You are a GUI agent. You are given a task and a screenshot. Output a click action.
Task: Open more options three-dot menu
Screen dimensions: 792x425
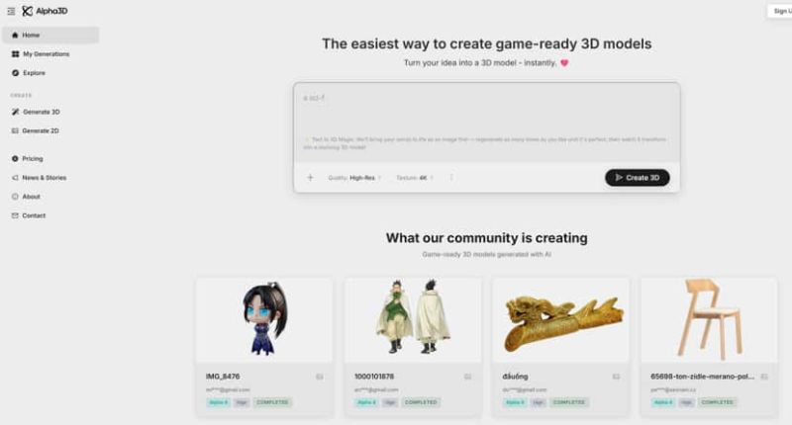(x=451, y=178)
